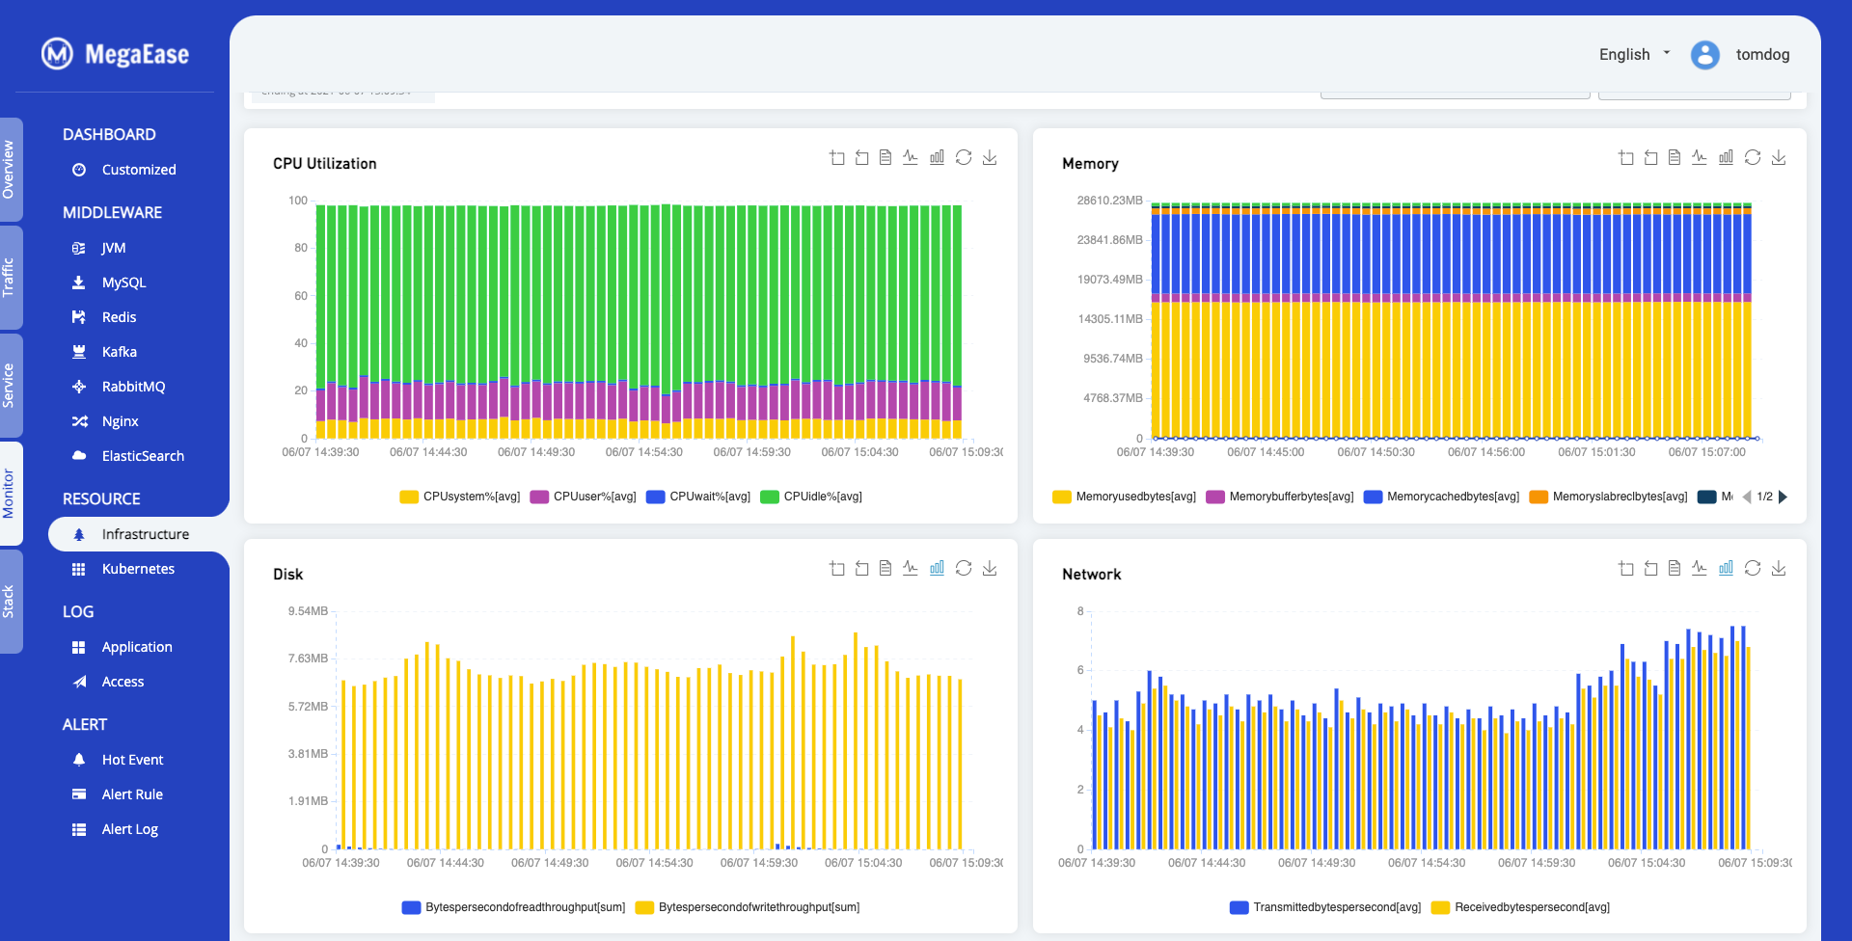The width and height of the screenshot is (1852, 941).
Task: Go to the MySQL middleware page
Action: (x=123, y=283)
